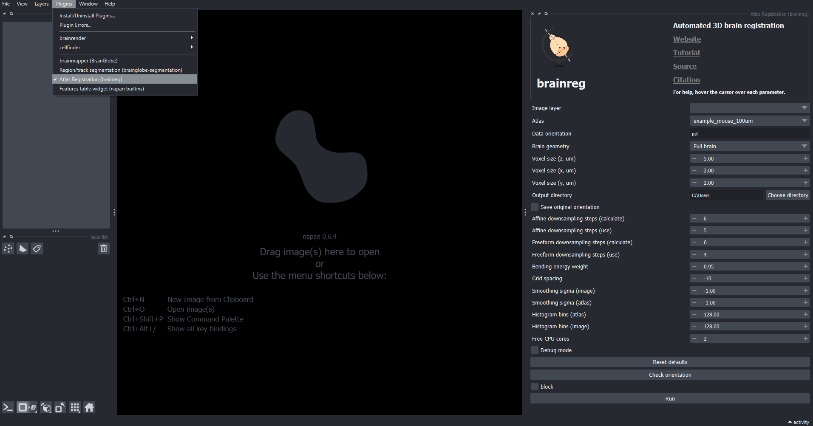Decrease Freeform downsampling steps (use)
Screen dimensions: 813x426
coord(694,254)
